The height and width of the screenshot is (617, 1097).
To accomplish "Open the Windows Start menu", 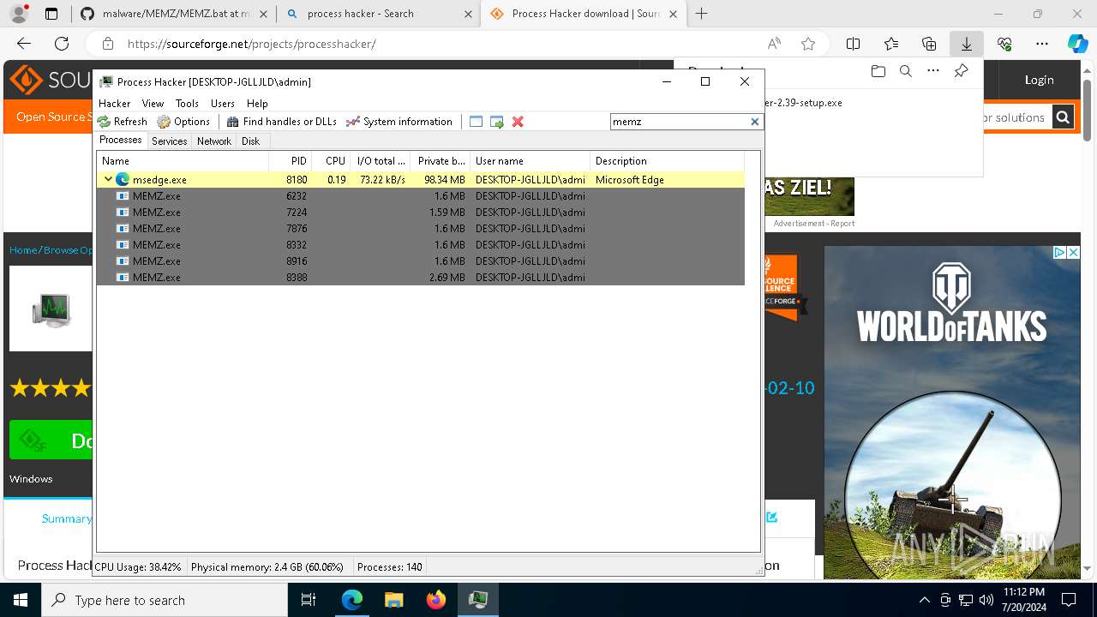I will (x=21, y=600).
